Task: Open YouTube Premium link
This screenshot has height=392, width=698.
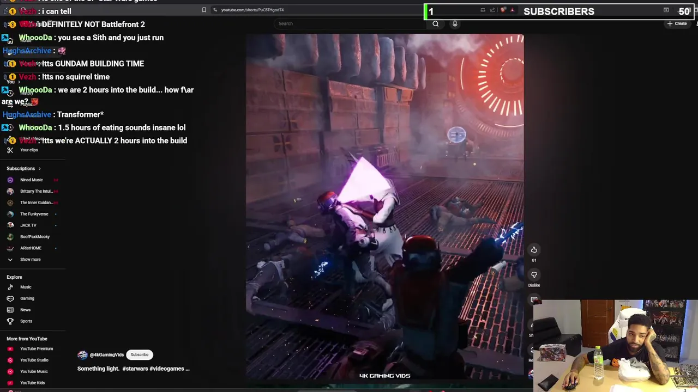Action: (x=30, y=348)
